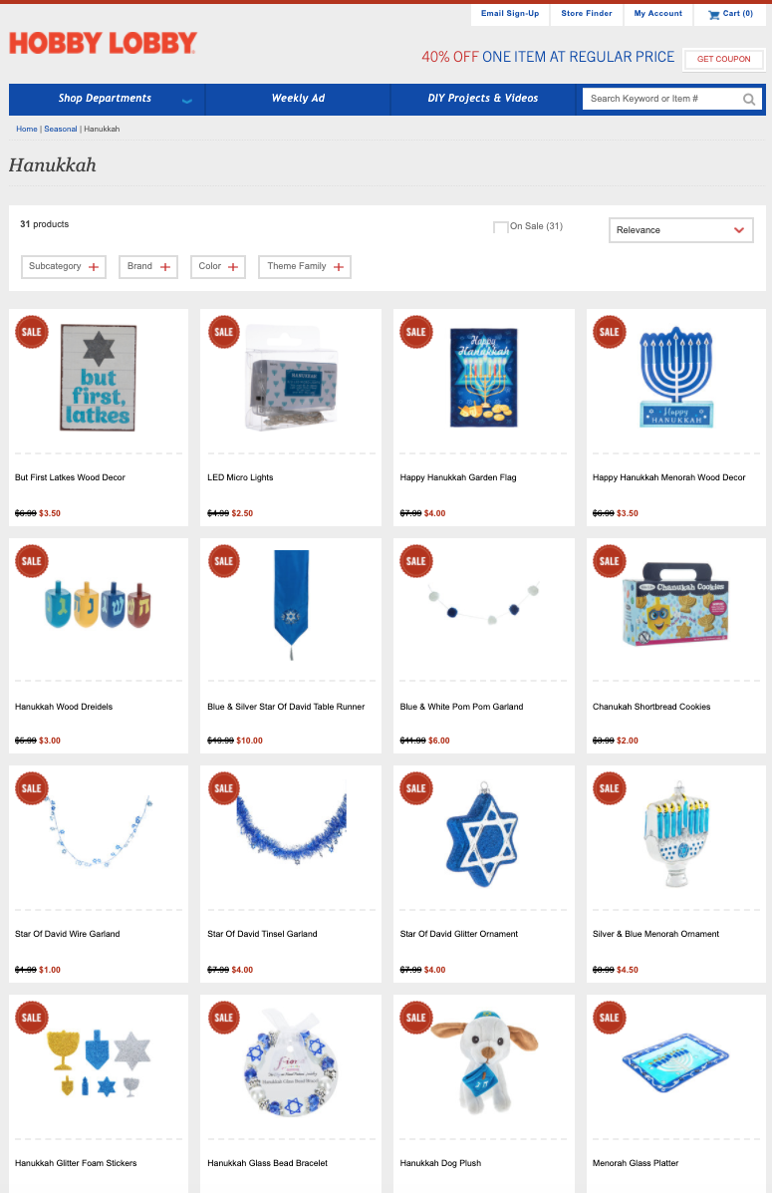Viewport: 772px width, 1193px height.
Task: Open the Relevance sort dropdown
Action: 680,230
